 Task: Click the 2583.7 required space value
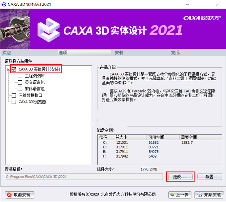(x=187, y=143)
